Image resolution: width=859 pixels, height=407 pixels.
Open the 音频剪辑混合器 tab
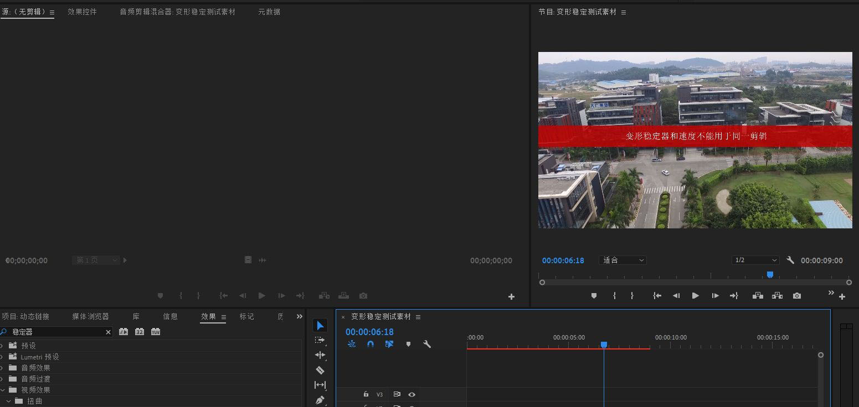pos(178,12)
